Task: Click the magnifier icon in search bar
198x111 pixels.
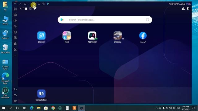Action: [148, 20]
